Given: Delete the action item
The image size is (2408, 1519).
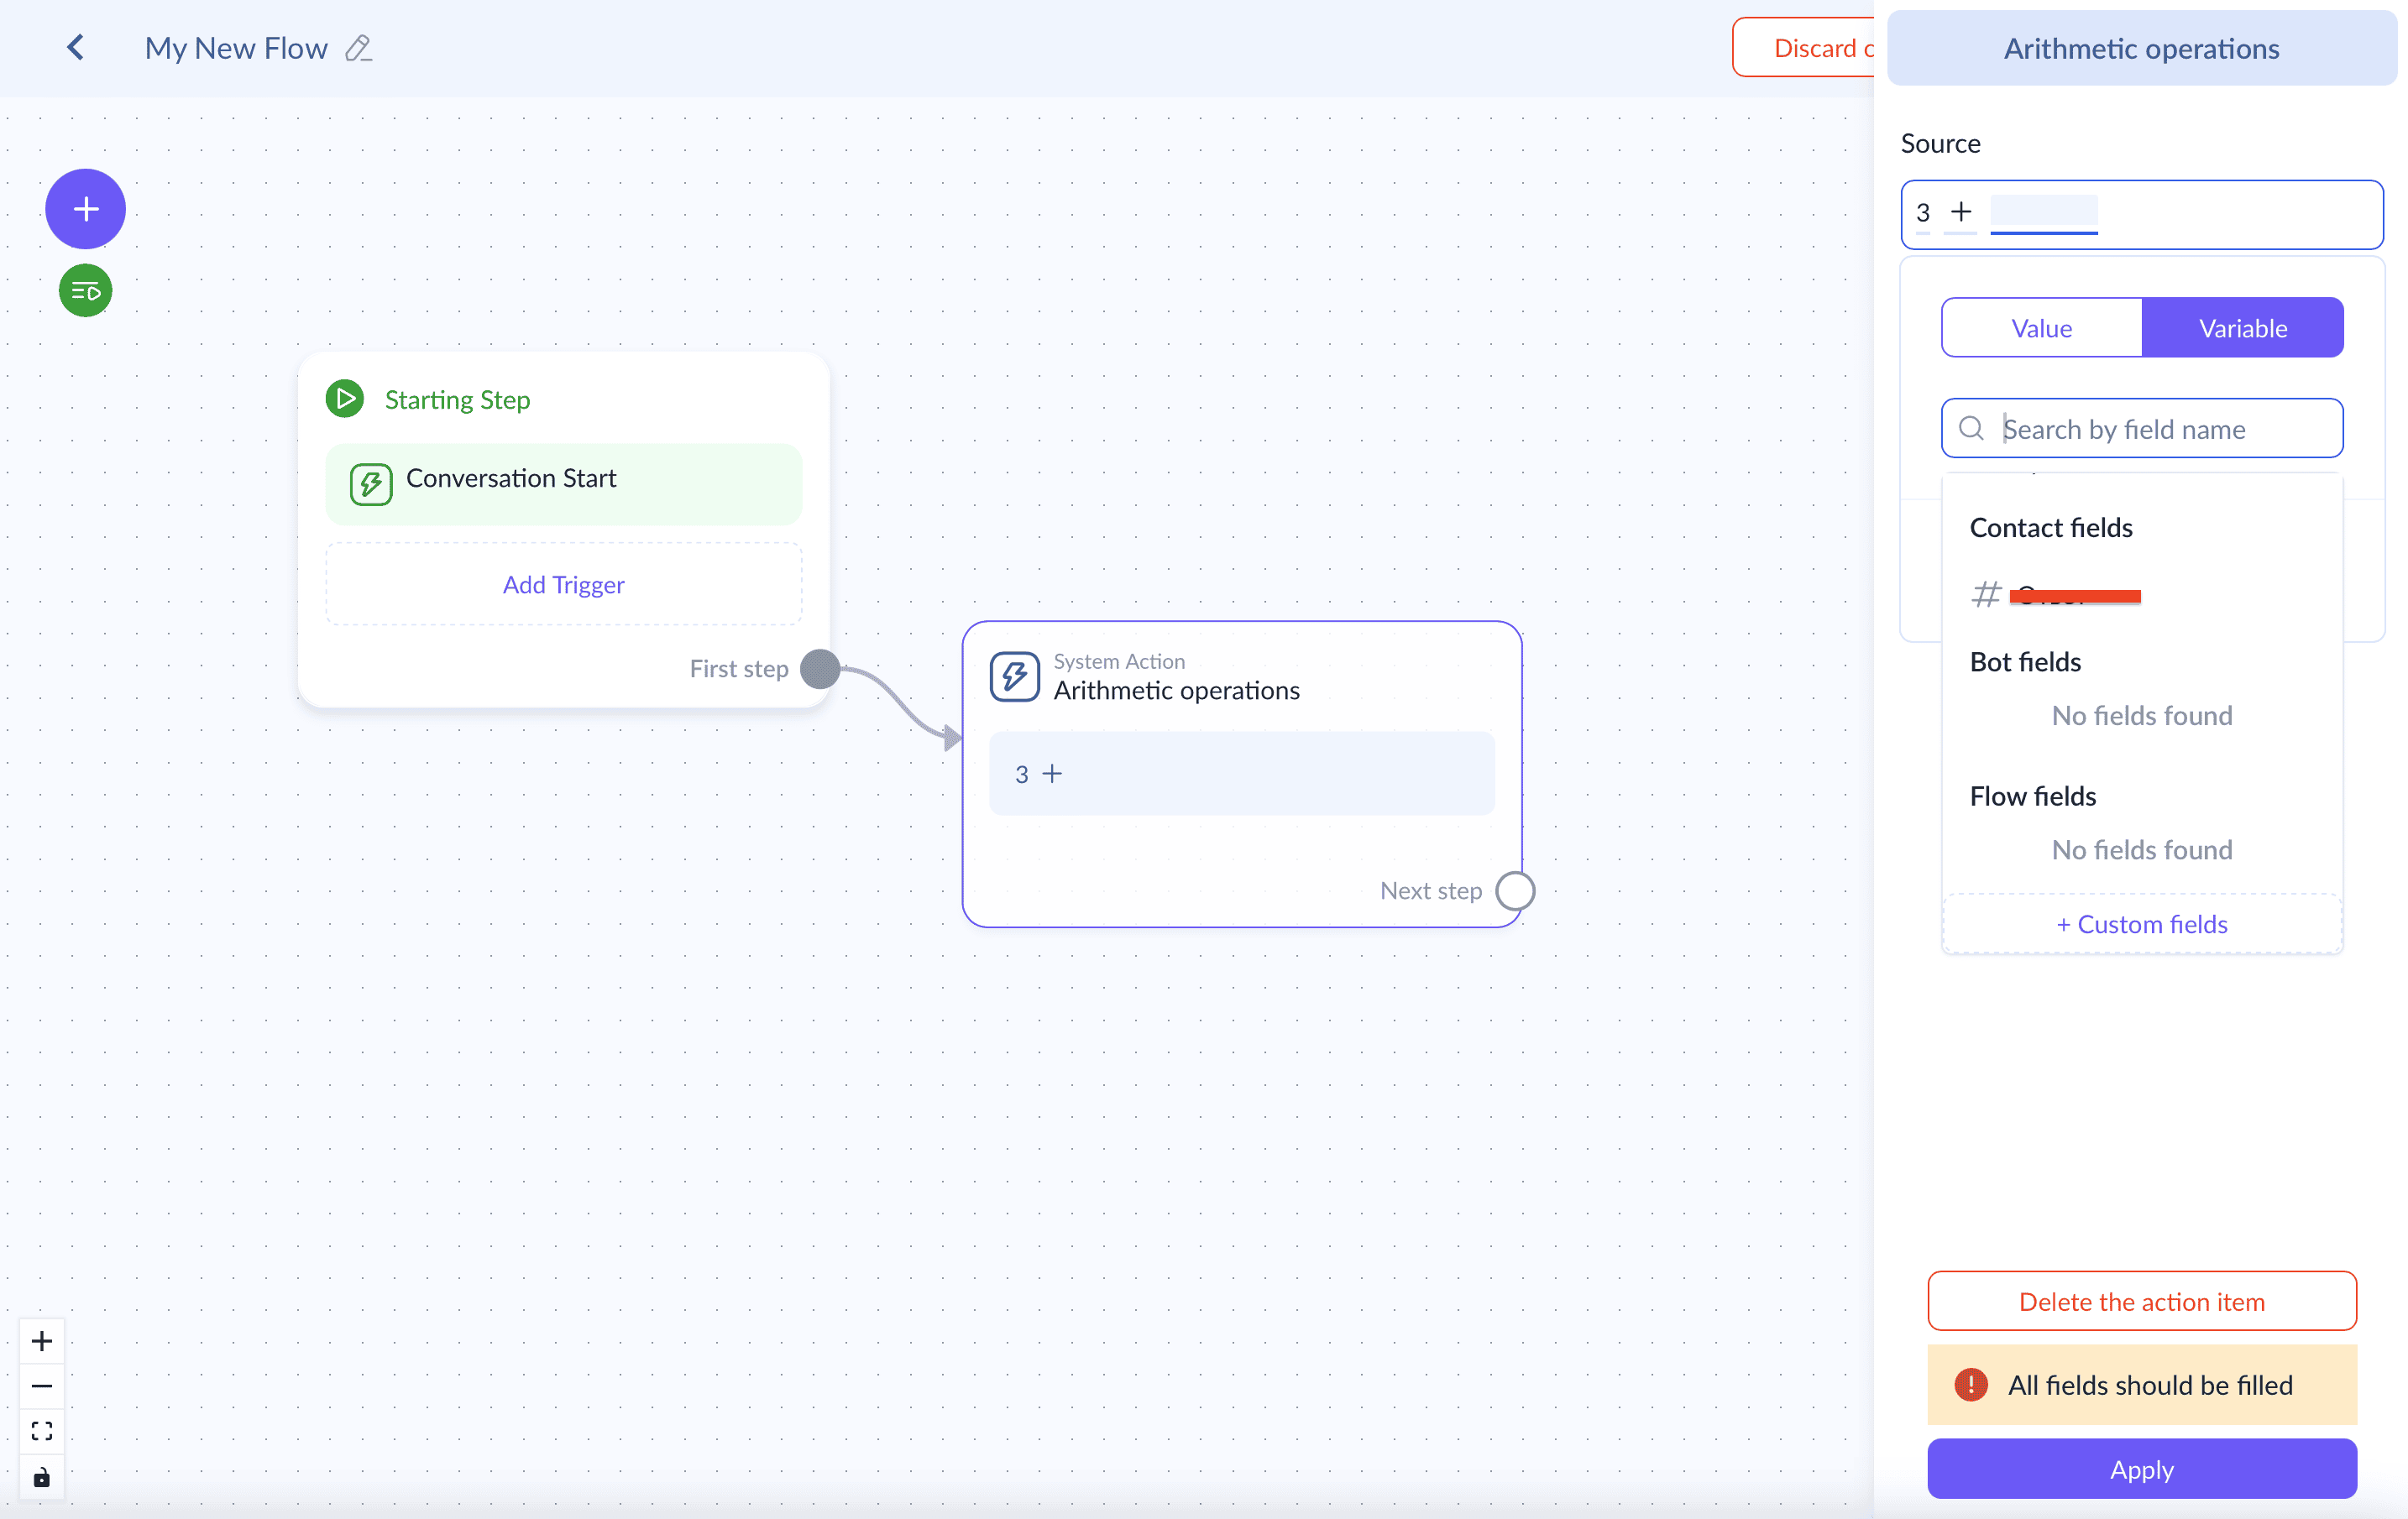Looking at the screenshot, I should (x=2142, y=1301).
